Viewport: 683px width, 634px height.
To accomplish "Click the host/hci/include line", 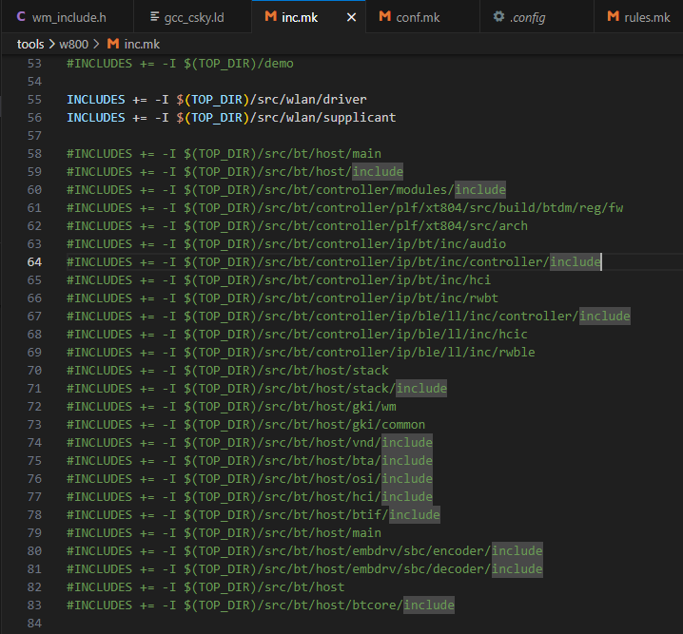I will (249, 497).
